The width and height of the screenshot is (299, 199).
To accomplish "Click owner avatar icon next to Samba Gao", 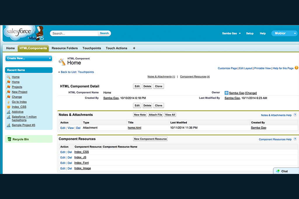I will (x=226, y=93).
